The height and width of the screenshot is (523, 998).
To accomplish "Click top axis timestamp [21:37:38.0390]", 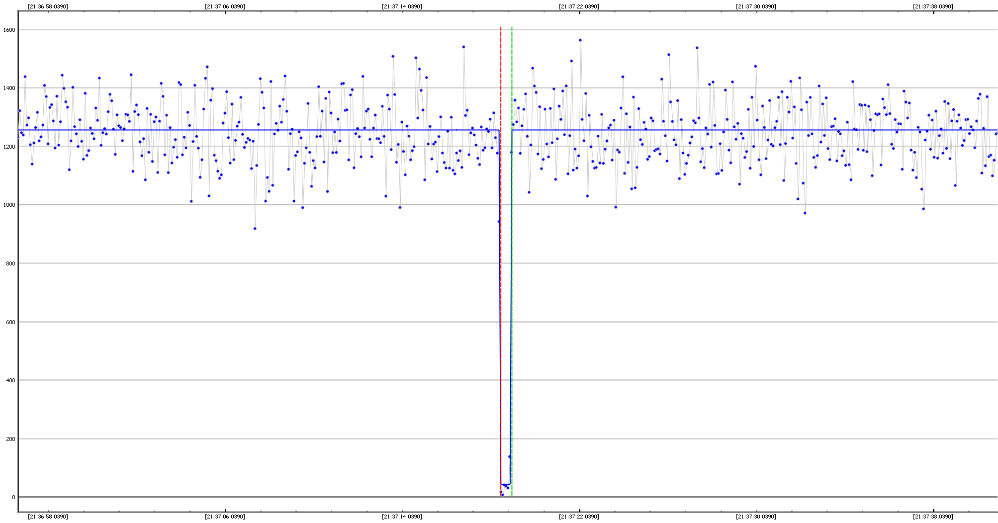I will tap(933, 6).
